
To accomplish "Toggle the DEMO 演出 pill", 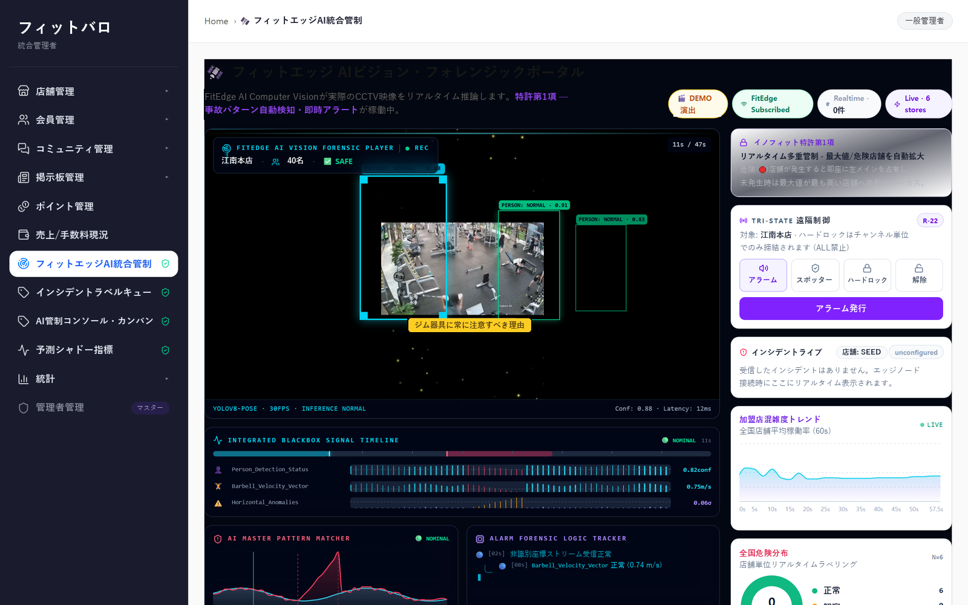I will coord(698,104).
